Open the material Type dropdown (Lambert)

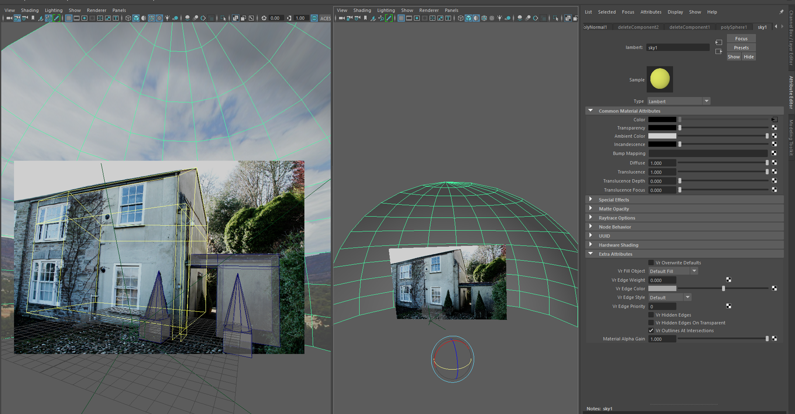point(678,101)
